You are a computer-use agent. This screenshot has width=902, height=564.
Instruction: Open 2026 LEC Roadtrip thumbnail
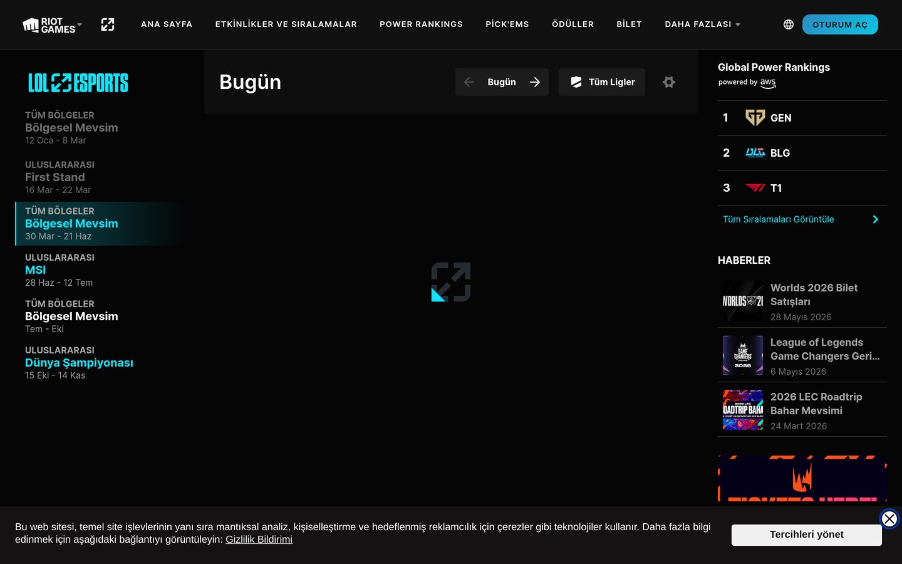[743, 410]
